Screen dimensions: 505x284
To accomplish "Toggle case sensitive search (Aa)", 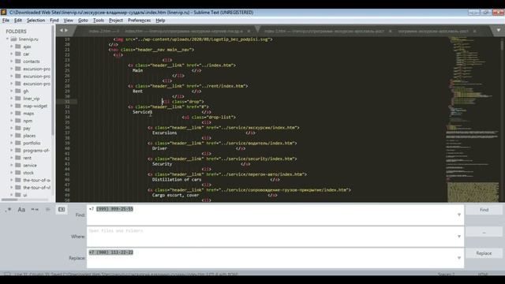I will [21, 210].
